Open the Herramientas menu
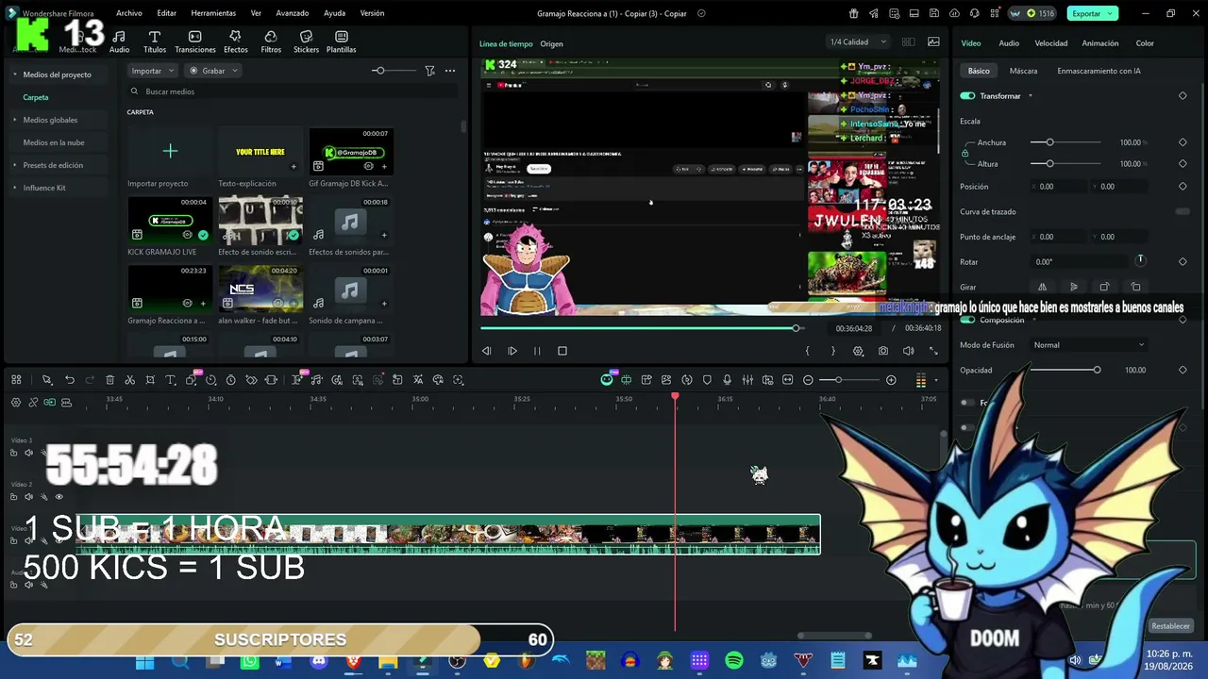 (x=213, y=13)
